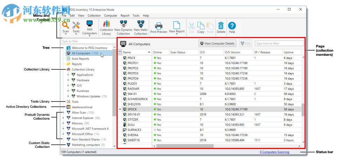
Task: Click the SURFACE3 offline computer icon
Action: tap(125, 130)
